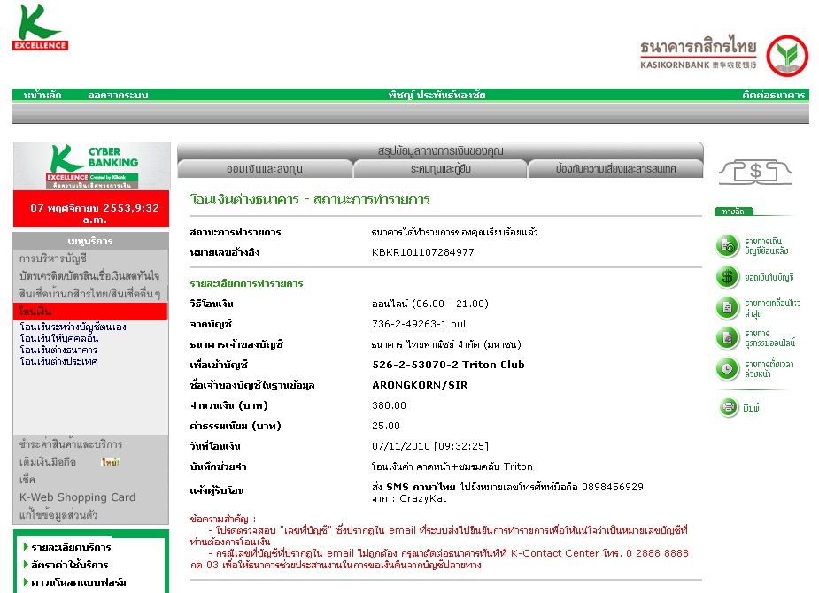Click the page heading โอนเงินต่างธนาคาร - สถานะการทำรายการ
Image resolution: width=819 pixels, height=593 pixels.
[x=310, y=199]
